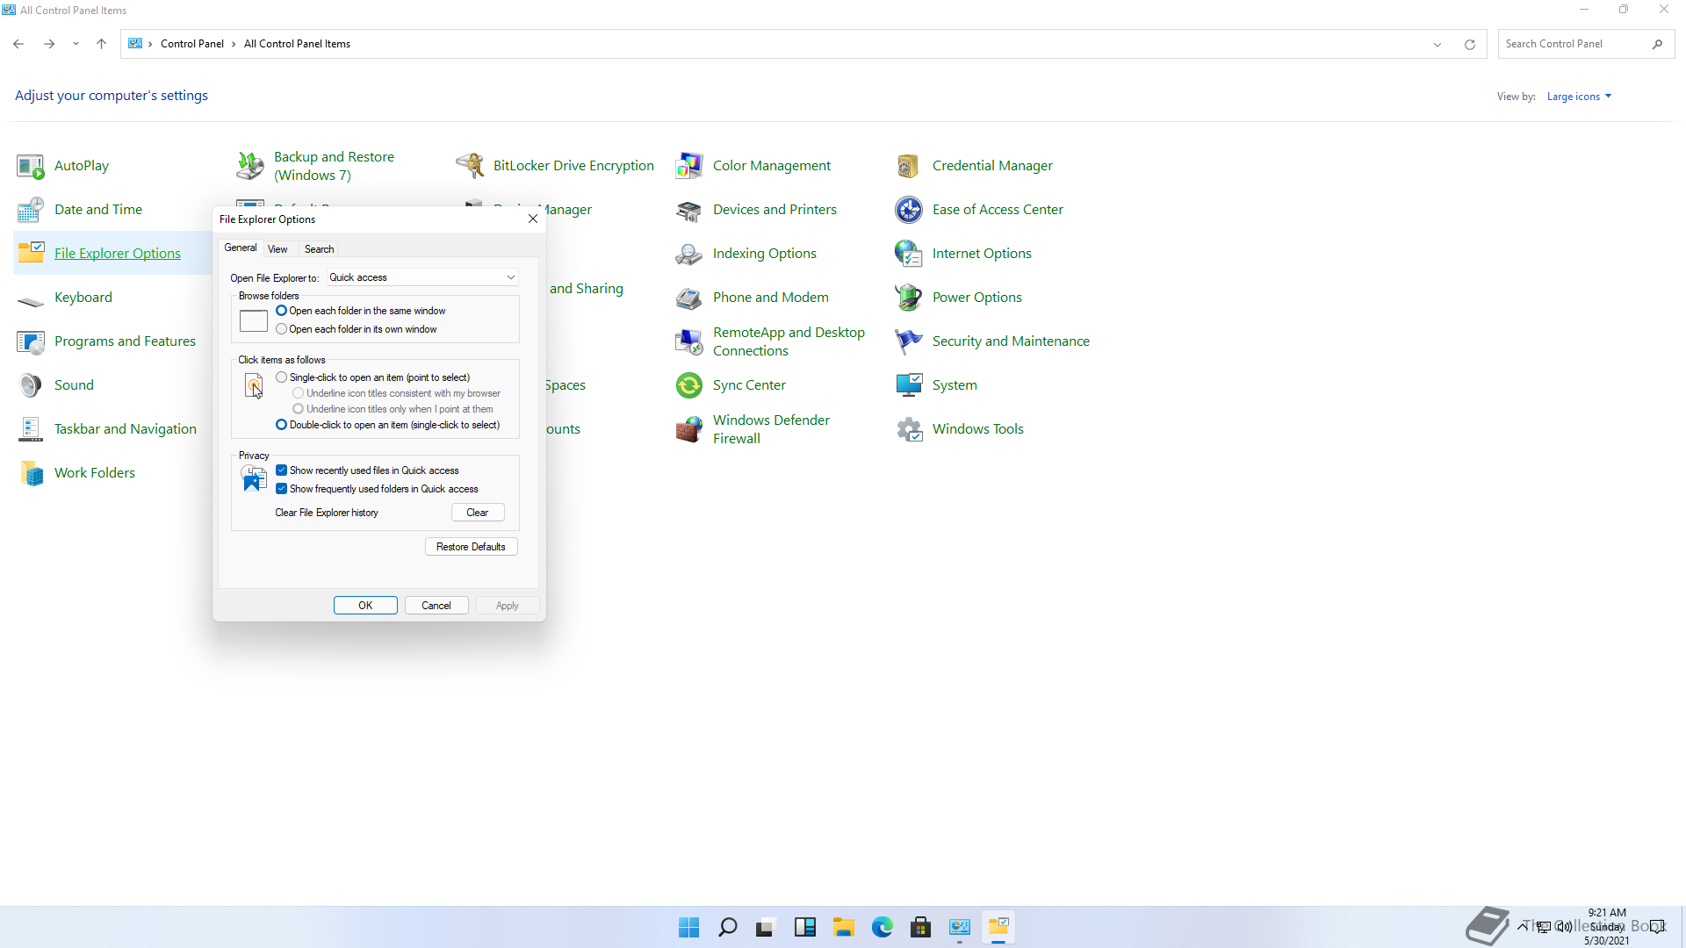1686x948 pixels.
Task: Open Microsoft Store from the taskbar
Action: (x=921, y=927)
